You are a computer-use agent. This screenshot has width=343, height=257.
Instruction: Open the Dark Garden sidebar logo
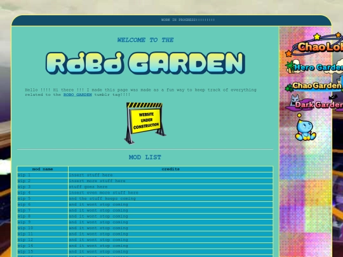314,103
